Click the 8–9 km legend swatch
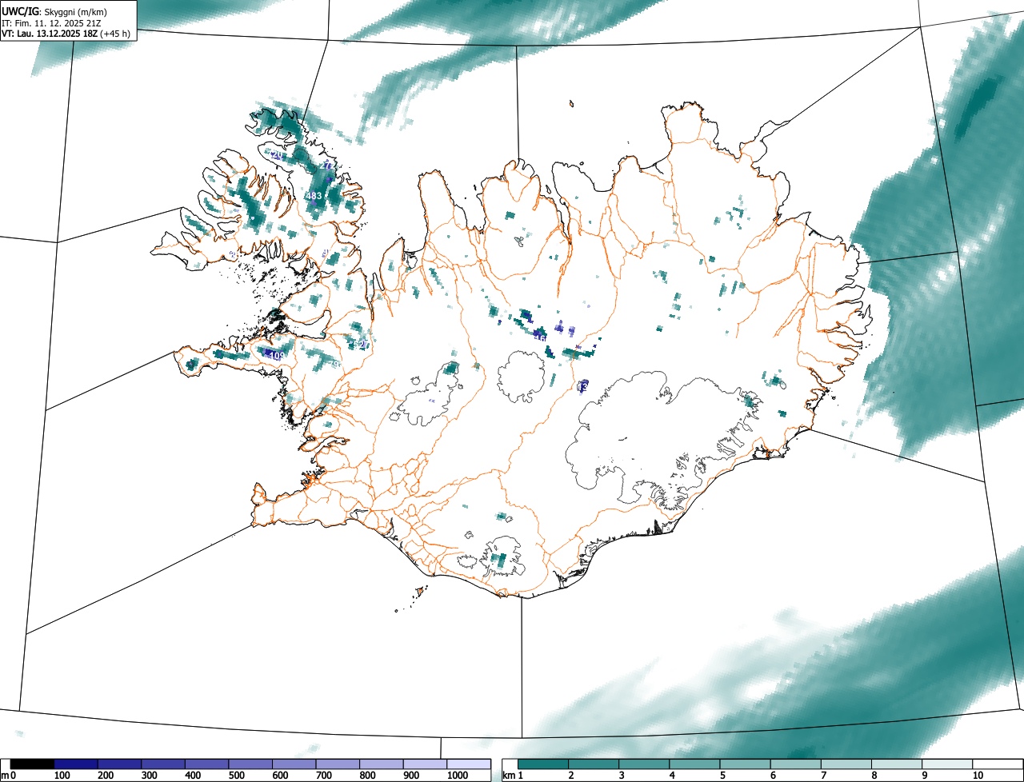The height and width of the screenshot is (782, 1024). coord(897,764)
